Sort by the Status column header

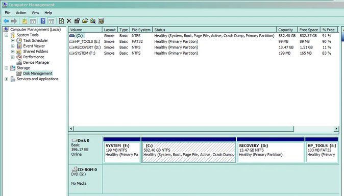coord(214,30)
